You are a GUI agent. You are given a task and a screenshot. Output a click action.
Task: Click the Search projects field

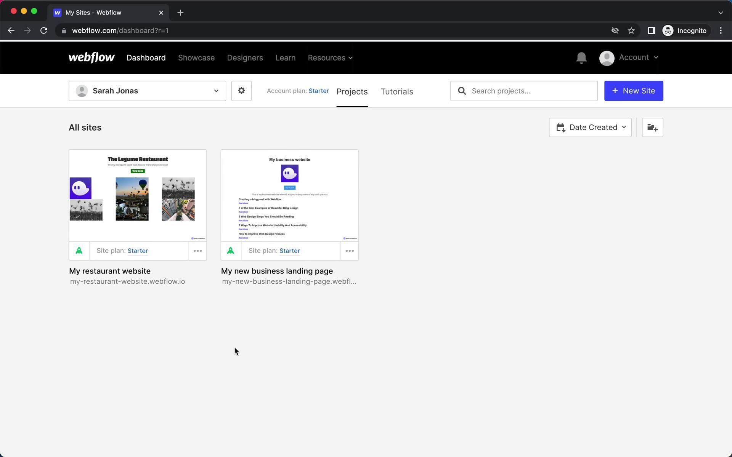coord(530,91)
